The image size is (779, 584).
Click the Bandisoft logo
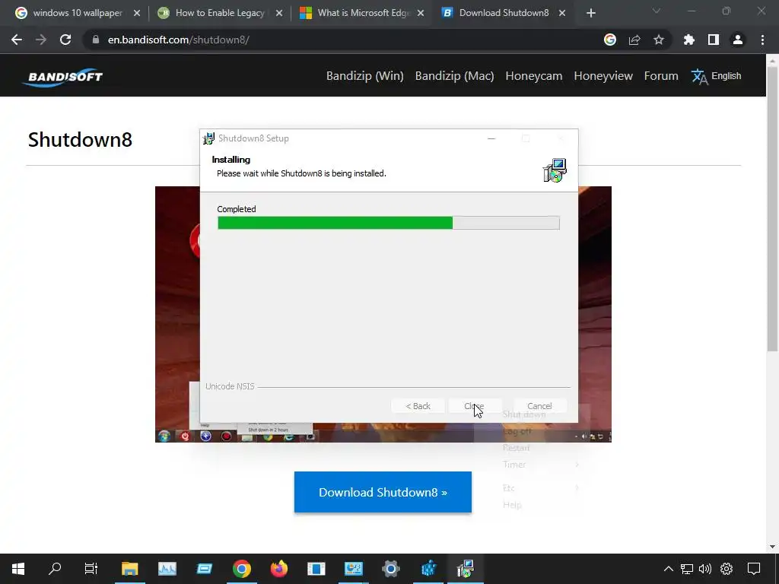click(x=62, y=77)
